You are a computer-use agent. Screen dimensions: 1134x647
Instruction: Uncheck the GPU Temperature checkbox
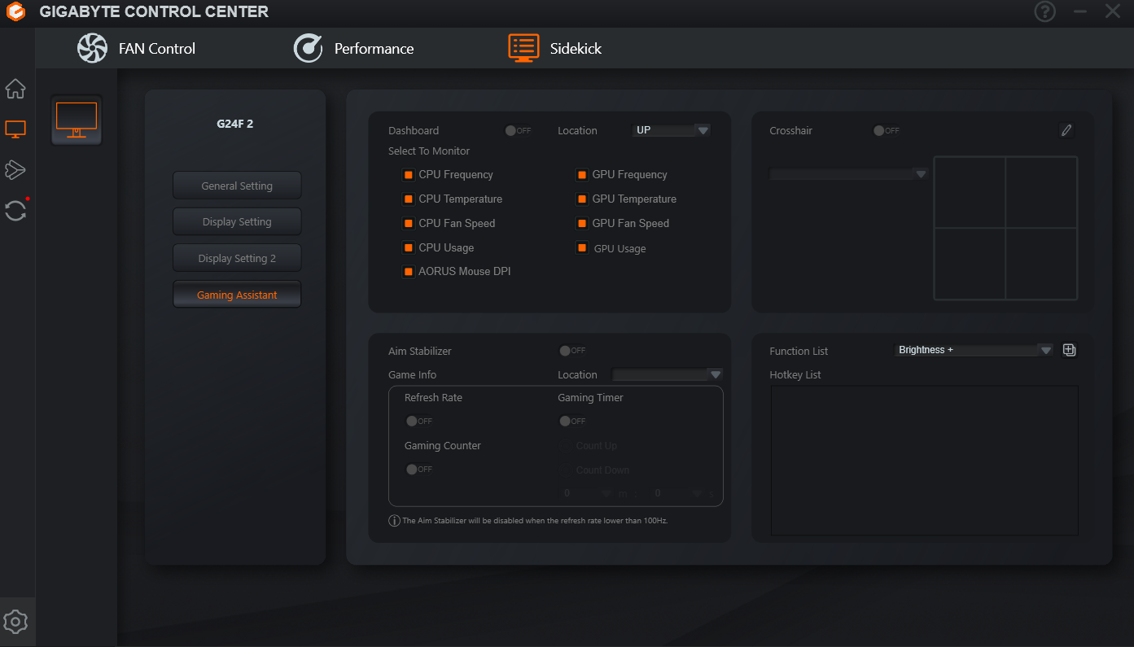coord(582,199)
